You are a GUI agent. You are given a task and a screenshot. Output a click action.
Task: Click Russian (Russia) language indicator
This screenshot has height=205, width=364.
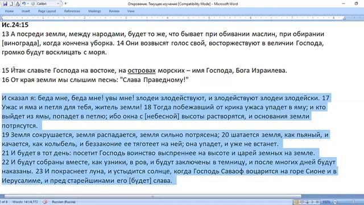pos(64,202)
